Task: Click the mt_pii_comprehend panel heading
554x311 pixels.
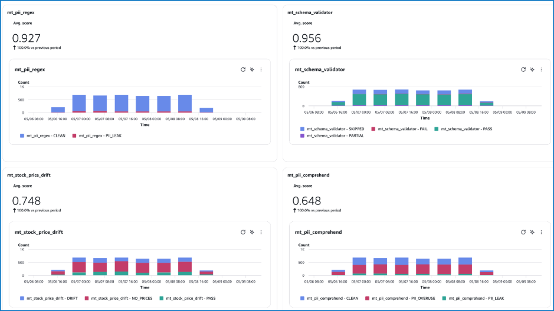Action: tap(309, 175)
